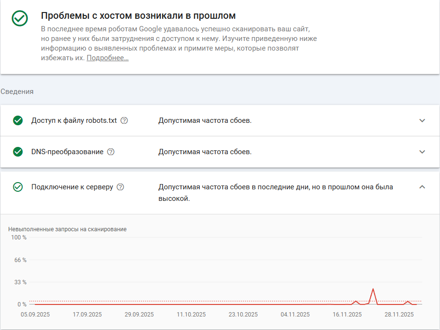Open the Подробнее… link

pyautogui.click(x=107, y=58)
